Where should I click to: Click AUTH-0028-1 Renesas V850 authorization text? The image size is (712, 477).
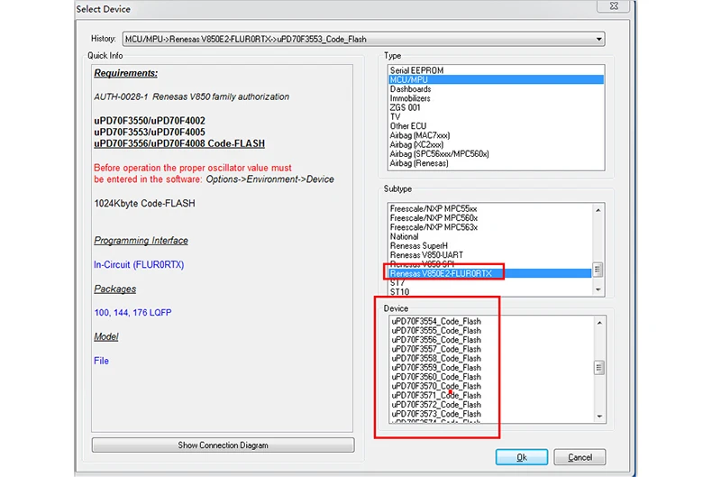tap(192, 96)
